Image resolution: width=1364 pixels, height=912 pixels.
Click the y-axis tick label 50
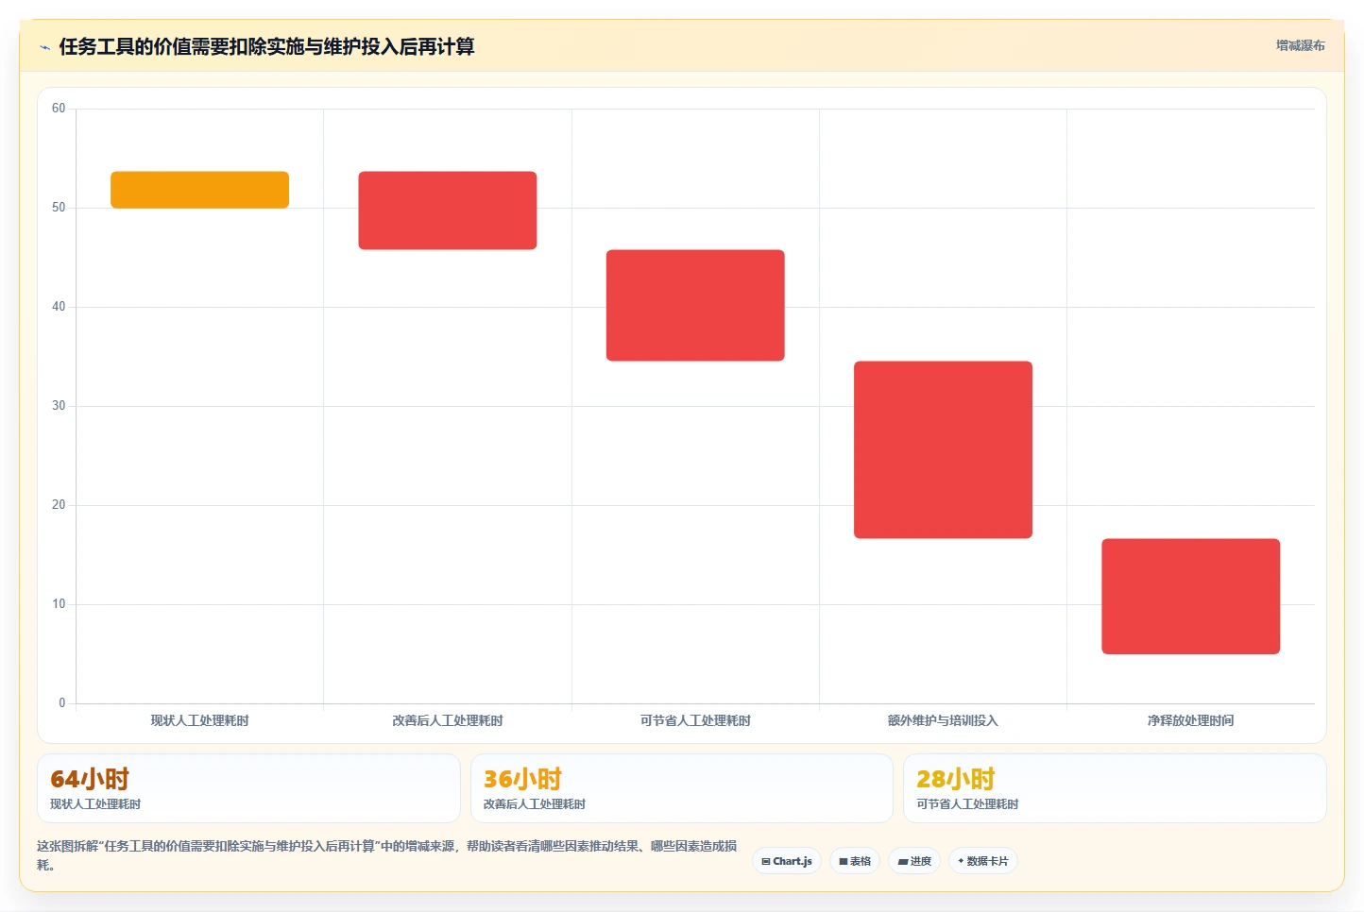pyautogui.click(x=59, y=208)
